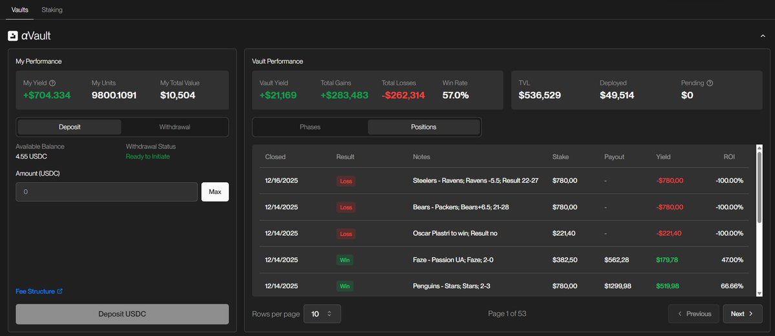The width and height of the screenshot is (775, 336).
Task: Click the scrollbar up arrow
Action: coord(759,147)
